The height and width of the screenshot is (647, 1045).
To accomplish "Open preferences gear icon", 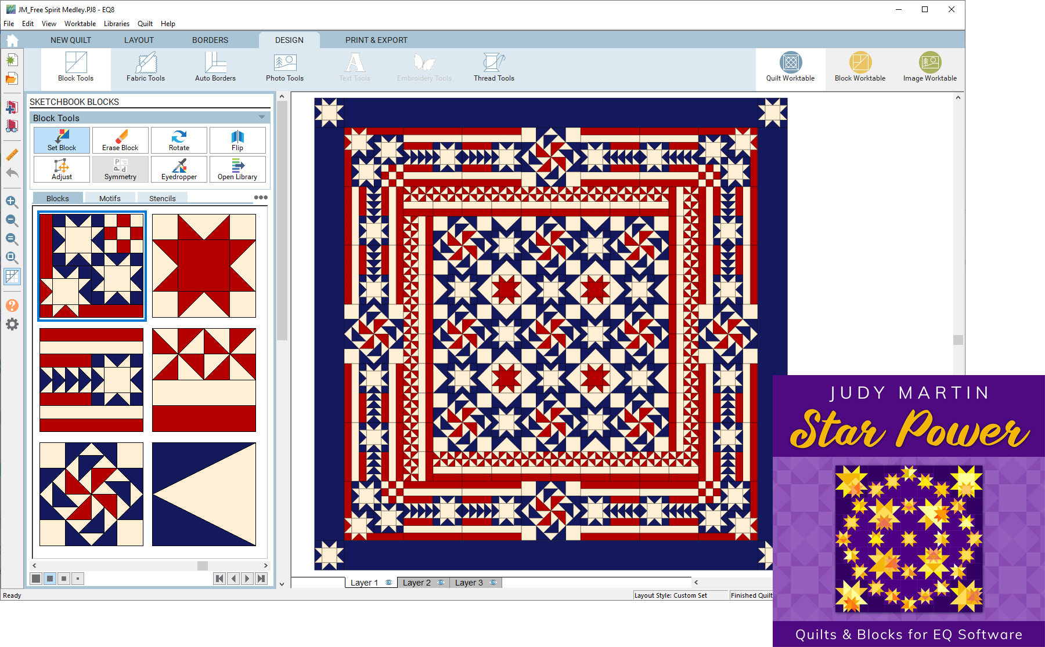I will (x=12, y=324).
